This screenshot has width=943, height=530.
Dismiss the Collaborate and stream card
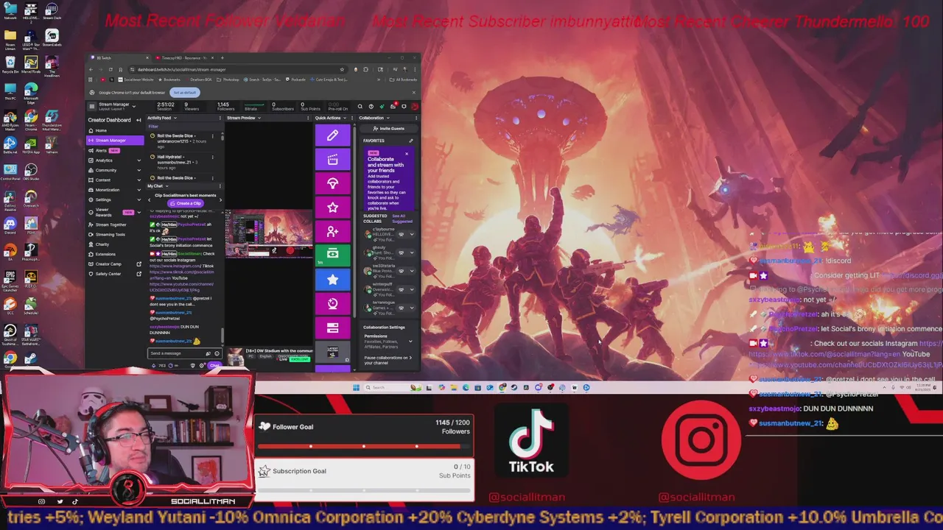point(407,154)
